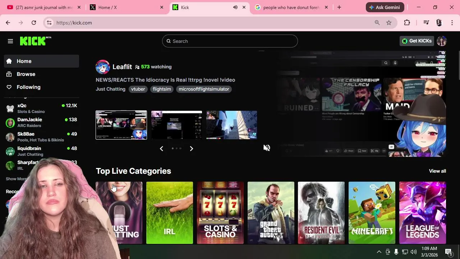This screenshot has height=259, width=460.
Task: Open a new browser tab
Action: click(x=339, y=7)
